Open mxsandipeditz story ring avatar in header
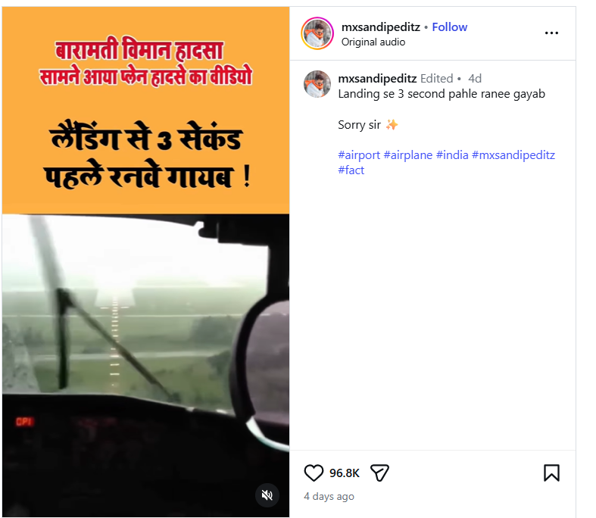The height and width of the screenshot is (518, 596). (317, 33)
